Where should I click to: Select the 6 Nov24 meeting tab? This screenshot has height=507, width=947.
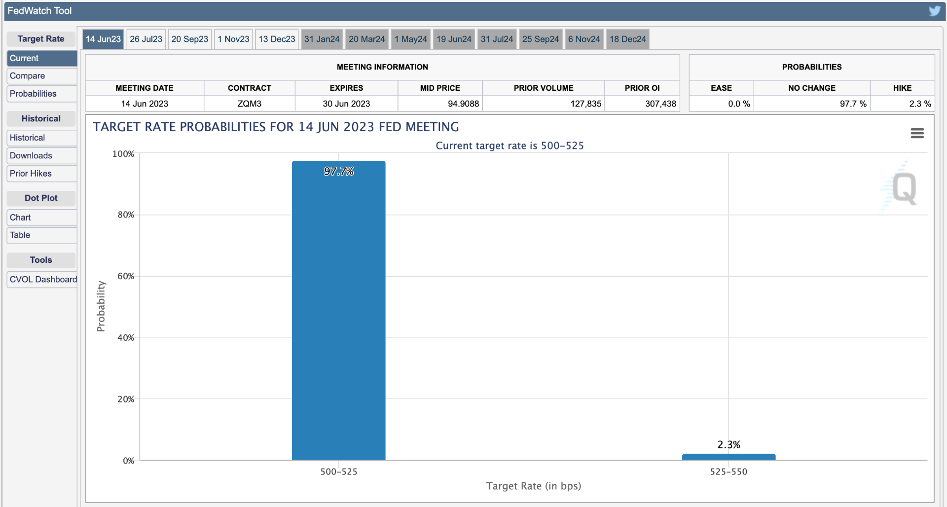[x=584, y=39]
